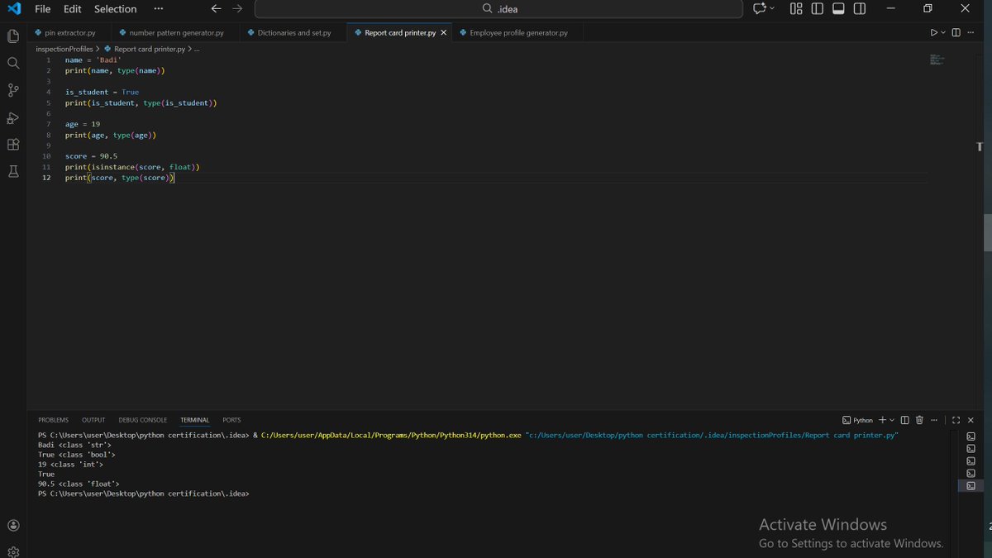Open editor More Actions ellipsis
The width and height of the screenshot is (992, 558).
pyautogui.click(x=971, y=32)
